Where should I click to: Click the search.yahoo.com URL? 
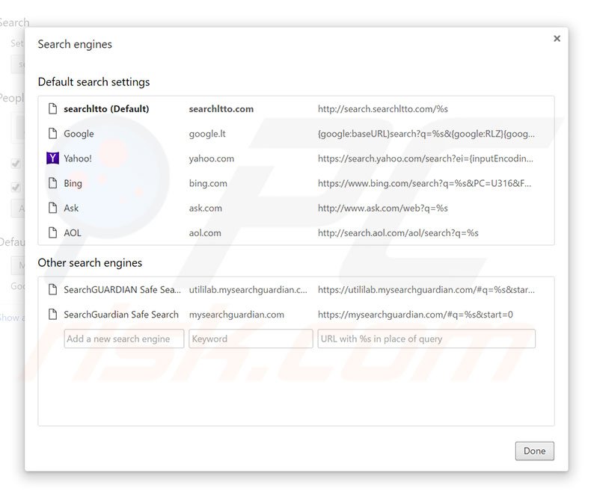[x=426, y=158]
